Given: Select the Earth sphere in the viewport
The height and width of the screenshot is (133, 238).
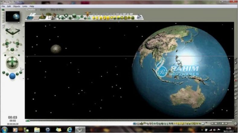Looking at the screenshot, I should [x=181, y=72].
